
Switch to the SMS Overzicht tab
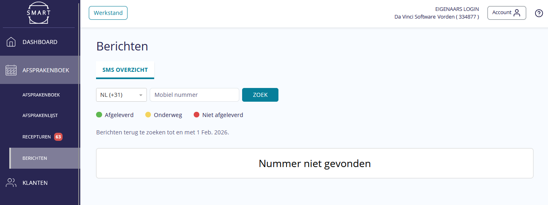[x=125, y=70]
